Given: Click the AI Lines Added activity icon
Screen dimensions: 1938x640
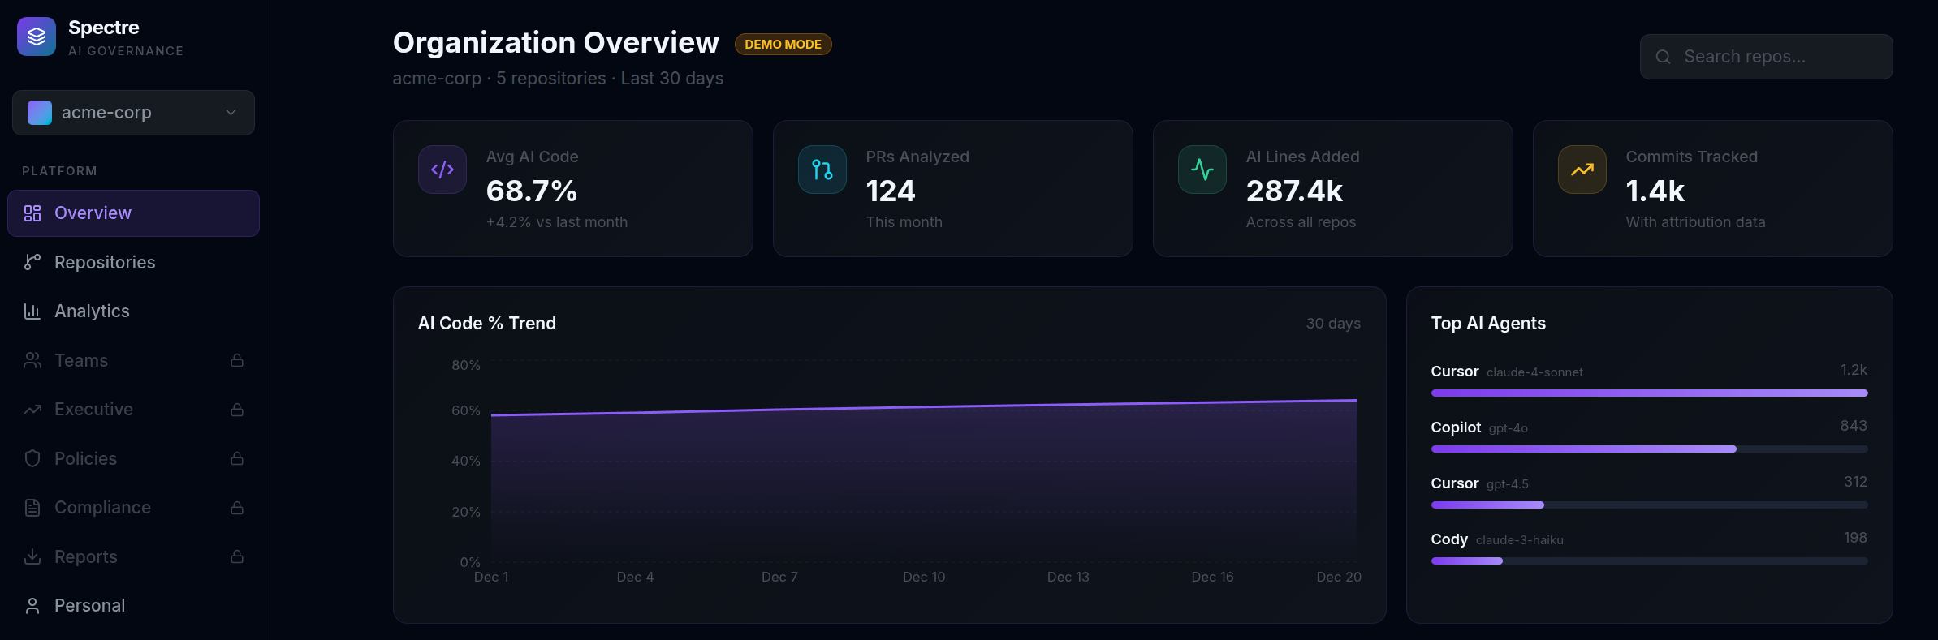Looking at the screenshot, I should pyautogui.click(x=1202, y=170).
